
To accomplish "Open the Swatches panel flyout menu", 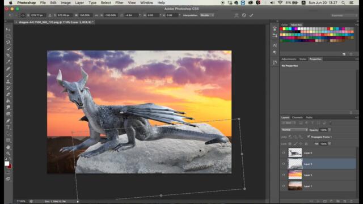I will pyautogui.click(x=357, y=25).
